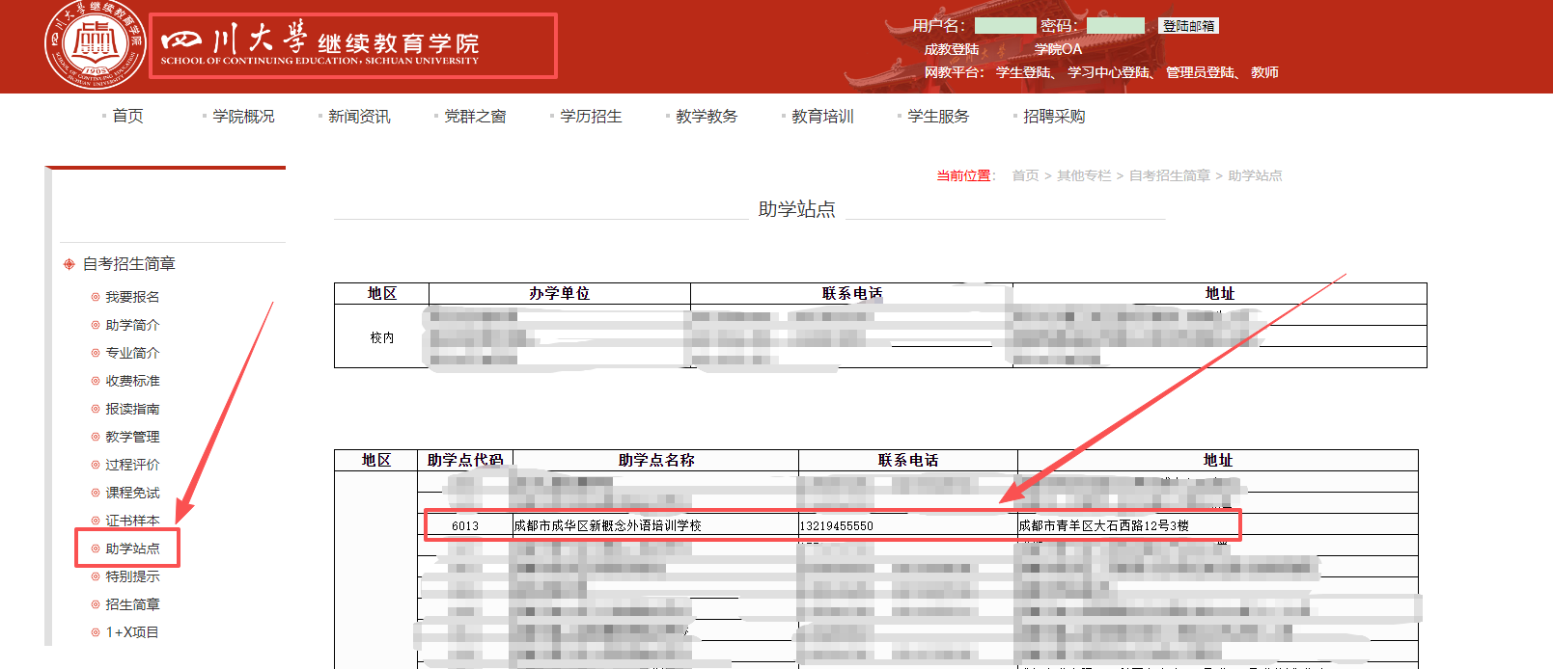
Task: Open the 招聘采购 navigation menu
Action: [1054, 117]
